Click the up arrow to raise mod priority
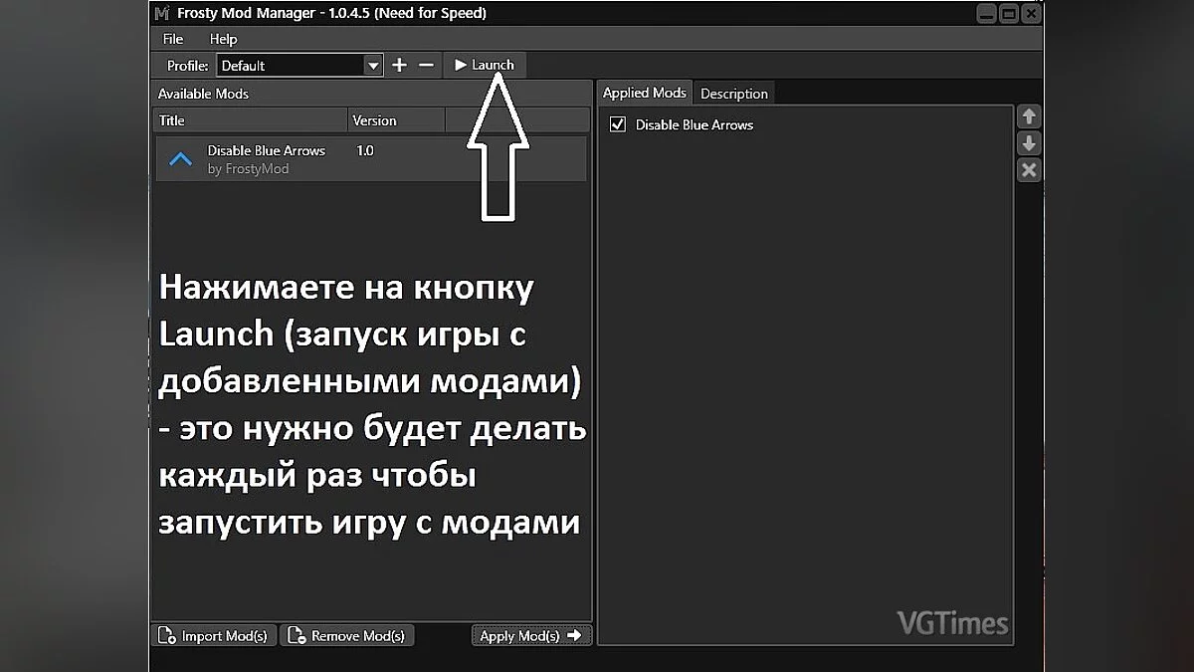This screenshot has width=1194, height=672. coord(1028,116)
